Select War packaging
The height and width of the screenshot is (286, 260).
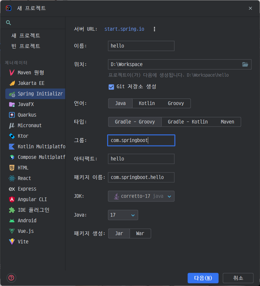[x=140, y=233]
